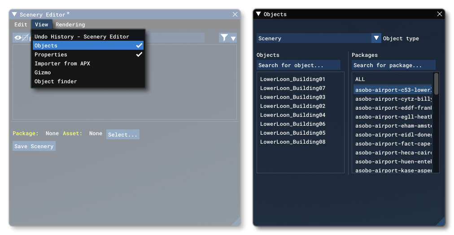This screenshot has width=454, height=235.
Task: Collapse the Objects window triangle
Action: click(258, 14)
